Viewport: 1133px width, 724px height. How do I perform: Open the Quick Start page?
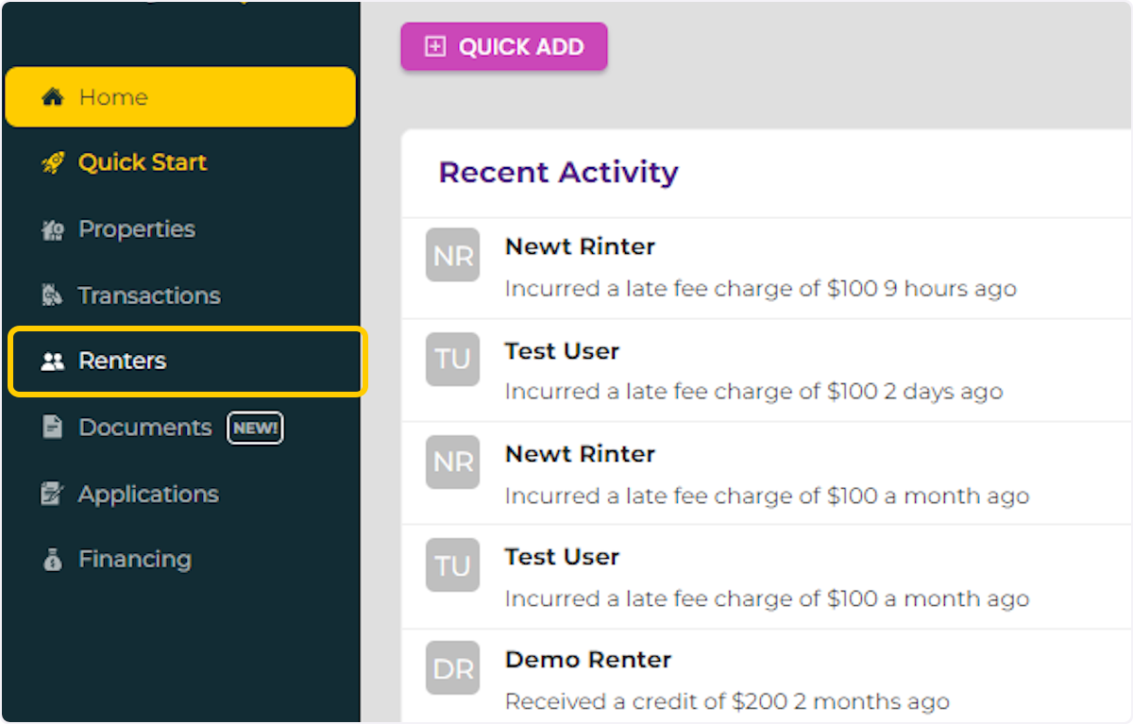[x=142, y=162]
